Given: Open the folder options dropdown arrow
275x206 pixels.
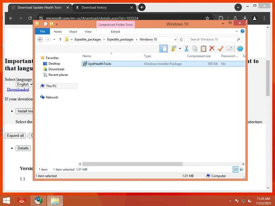Looking at the screenshot, I should [x=180, y=49].
